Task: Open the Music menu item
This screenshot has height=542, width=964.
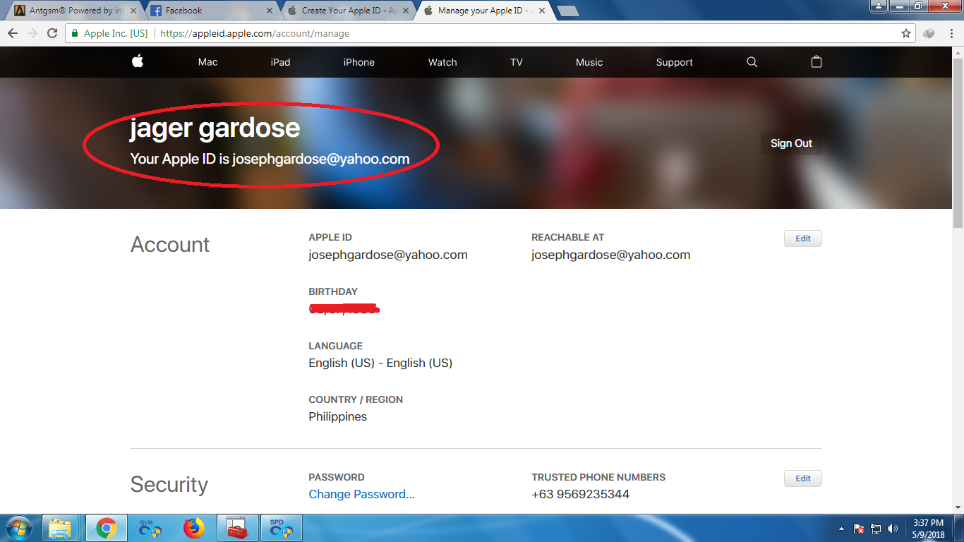Action: pyautogui.click(x=589, y=62)
